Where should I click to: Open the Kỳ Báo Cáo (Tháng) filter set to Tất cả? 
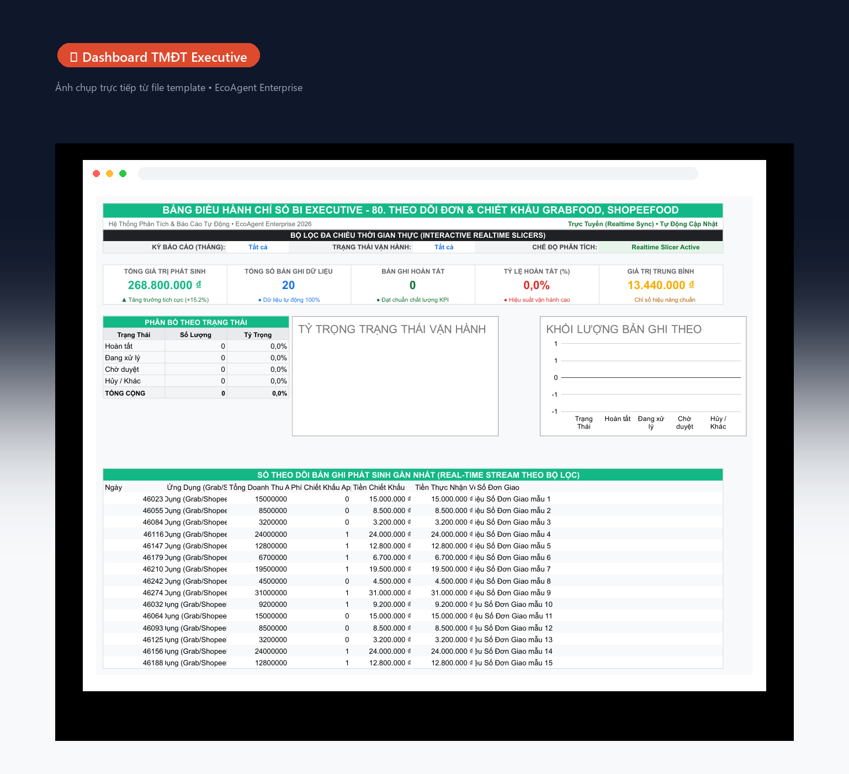[x=258, y=247]
